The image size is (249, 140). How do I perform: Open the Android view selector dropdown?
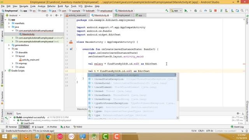pyautogui.click(x=13, y=16)
